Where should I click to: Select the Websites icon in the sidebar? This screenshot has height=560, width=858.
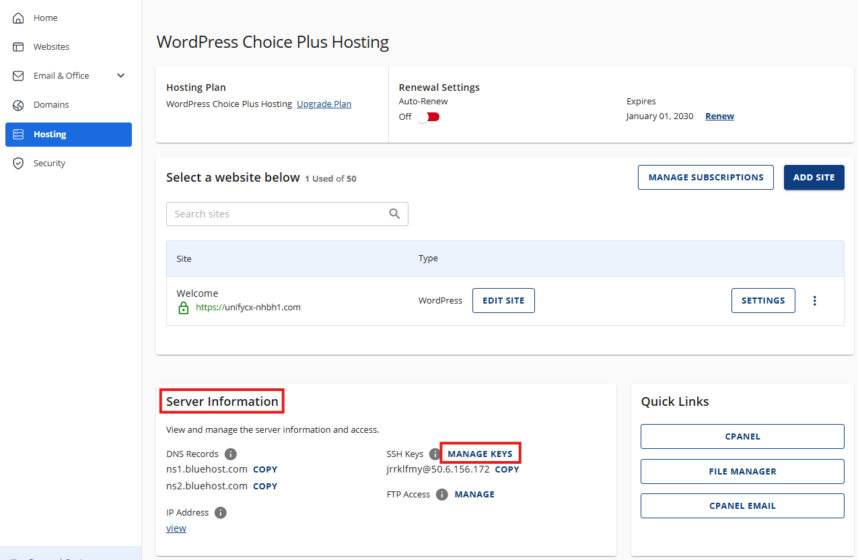click(18, 46)
